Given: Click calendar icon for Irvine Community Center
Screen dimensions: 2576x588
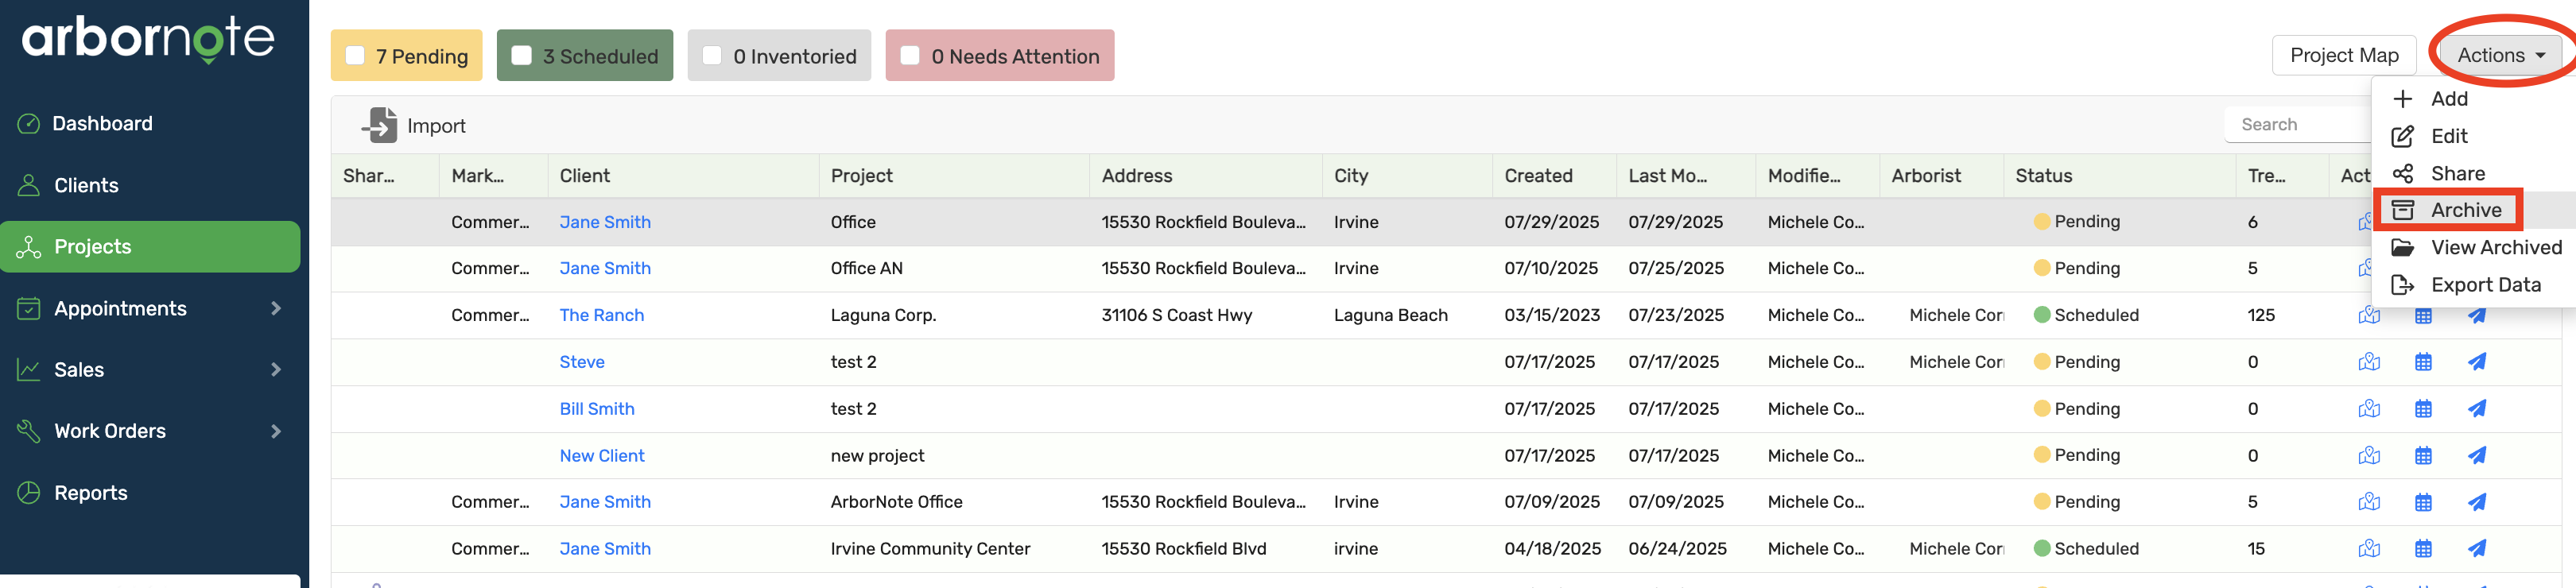Looking at the screenshot, I should tap(2422, 549).
